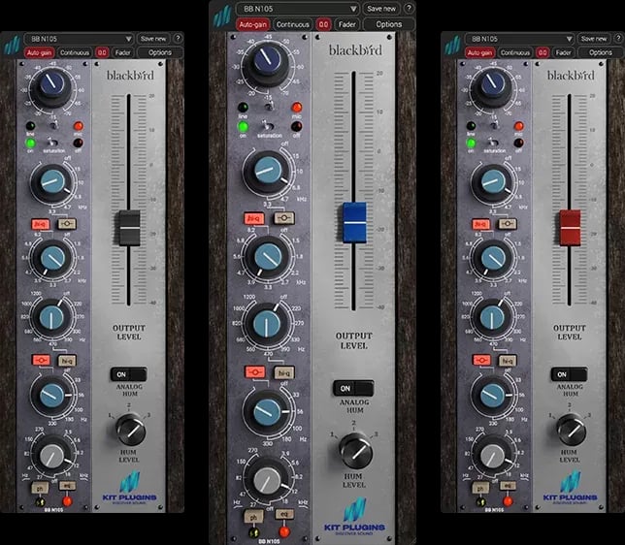Screen dimensions: 625x545
Task: Open the BB N105 preset dropdown on red-fader plugin
Action: click(x=519, y=39)
